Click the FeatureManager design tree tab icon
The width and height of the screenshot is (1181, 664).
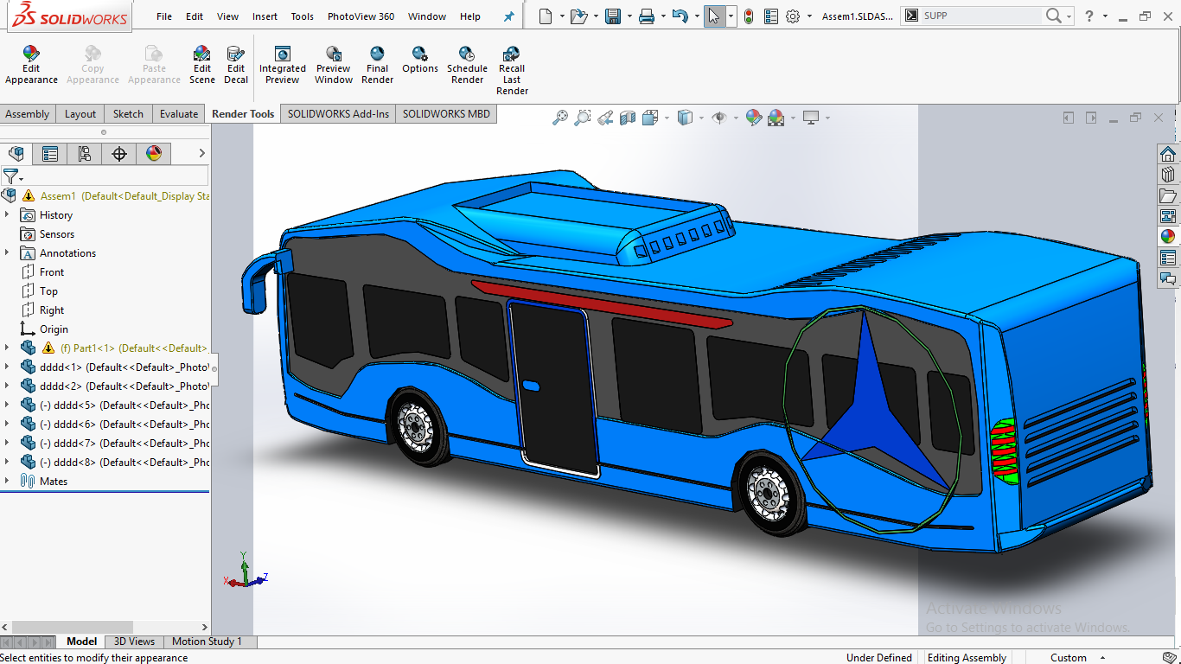point(16,154)
